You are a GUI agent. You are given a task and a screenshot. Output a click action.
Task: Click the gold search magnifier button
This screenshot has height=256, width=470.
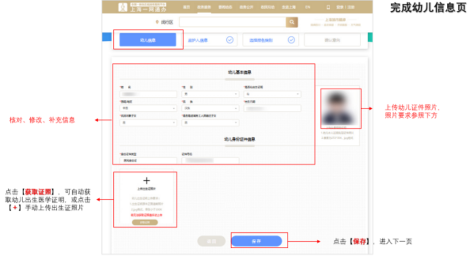(x=292, y=22)
